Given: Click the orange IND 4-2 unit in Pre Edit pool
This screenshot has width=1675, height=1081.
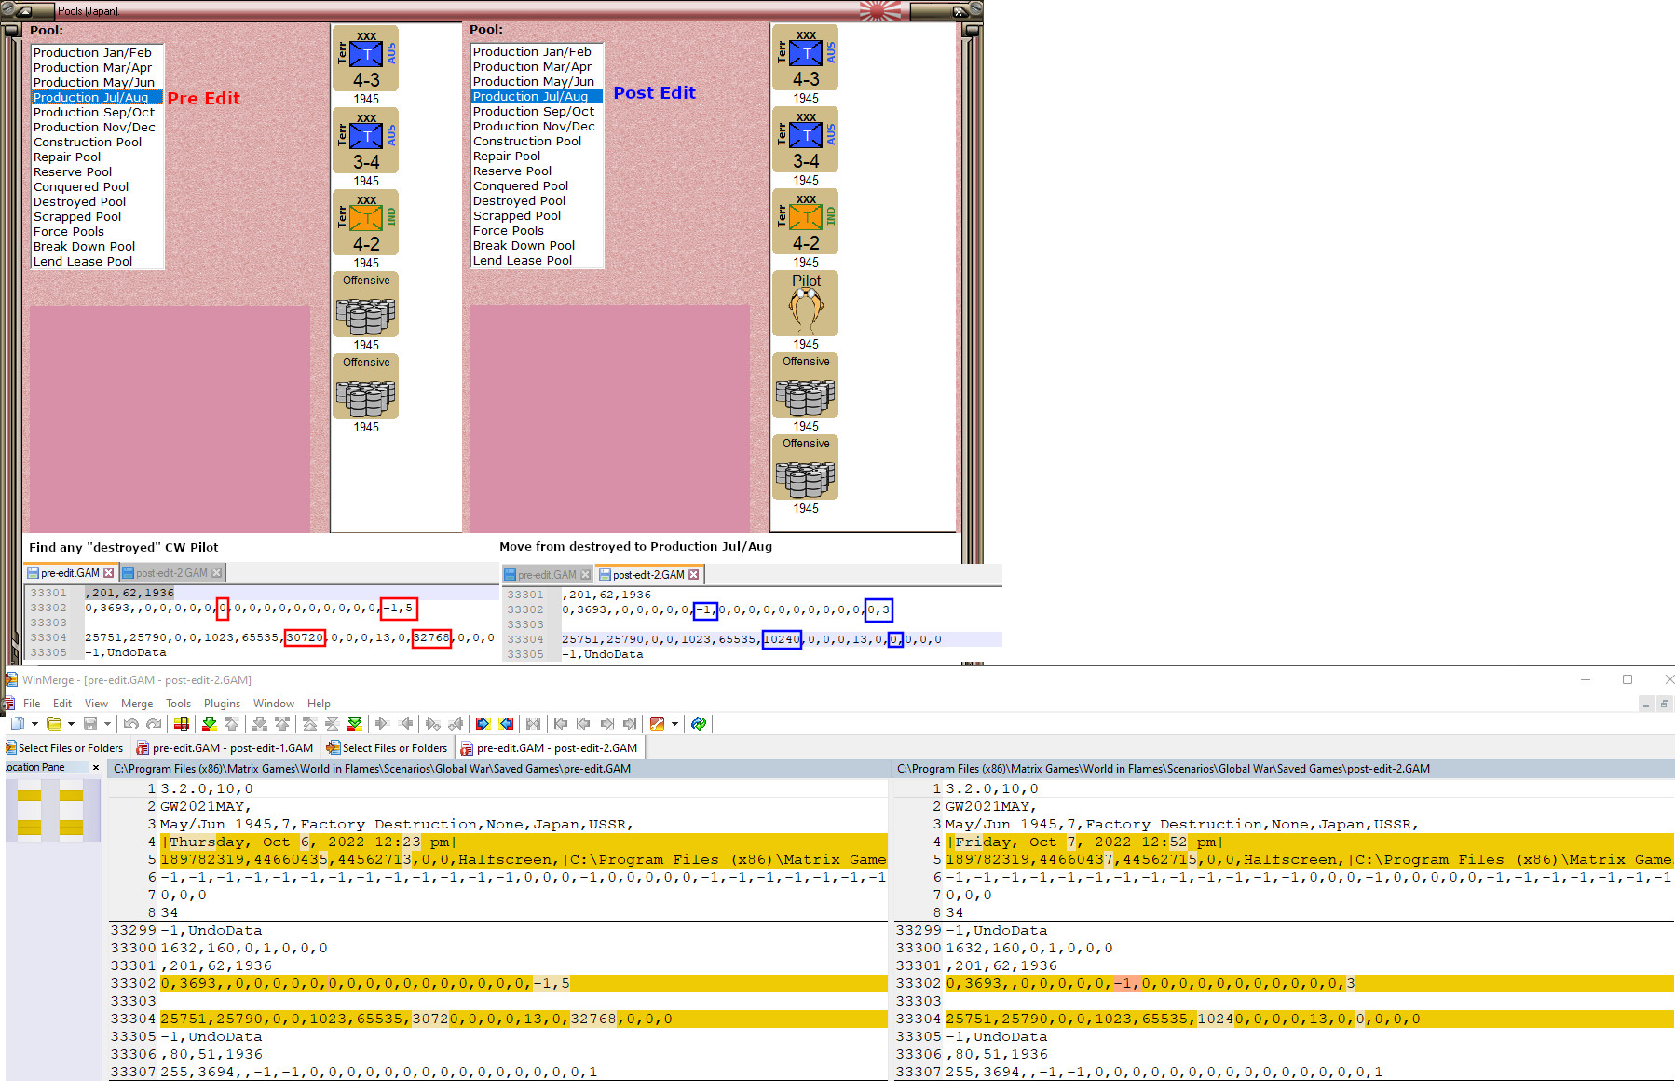Looking at the screenshot, I should [366, 222].
